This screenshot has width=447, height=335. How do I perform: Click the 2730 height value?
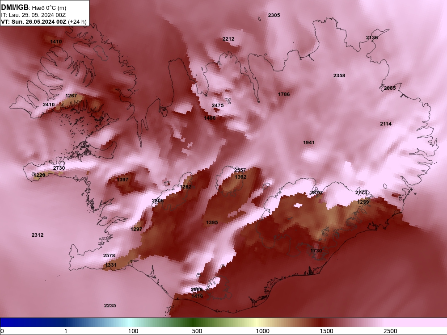tap(59, 168)
